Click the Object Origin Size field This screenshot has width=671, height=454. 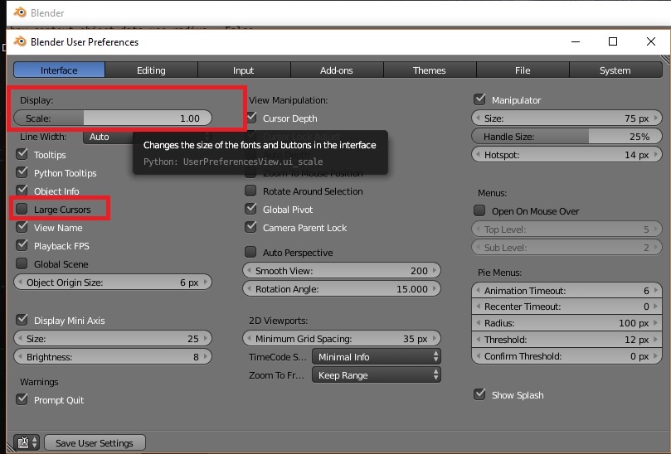(x=113, y=283)
